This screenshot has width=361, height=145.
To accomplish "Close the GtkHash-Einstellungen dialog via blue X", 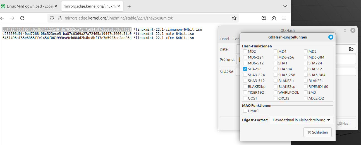I will click(x=331, y=37).
